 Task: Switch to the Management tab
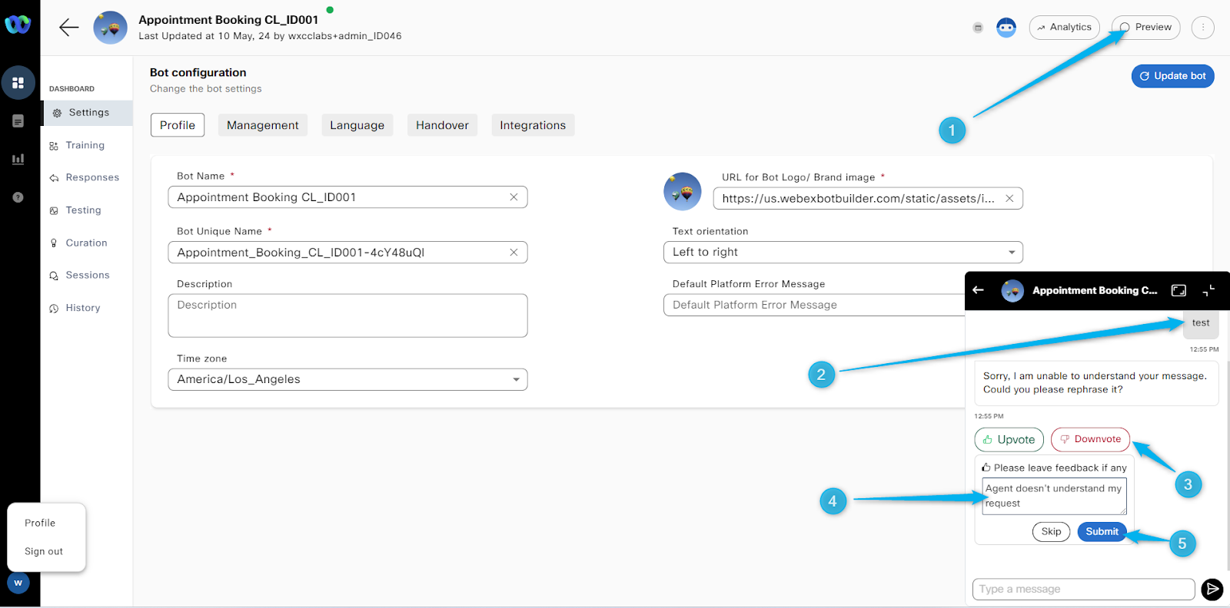(262, 125)
